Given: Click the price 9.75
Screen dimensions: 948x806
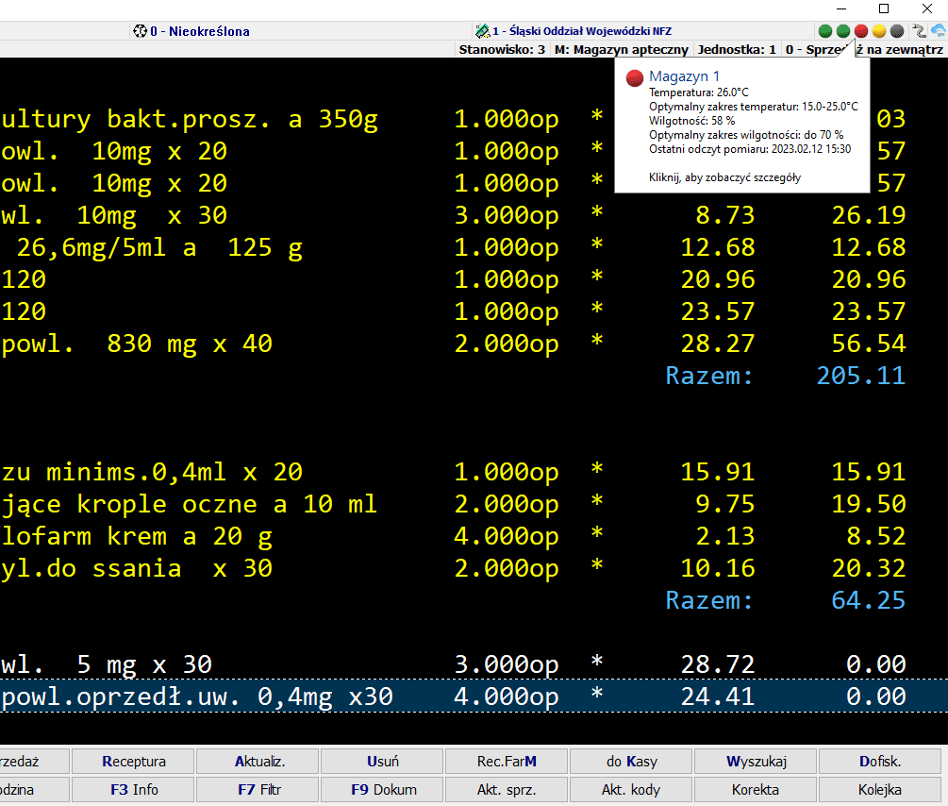Looking at the screenshot, I should 724,503.
